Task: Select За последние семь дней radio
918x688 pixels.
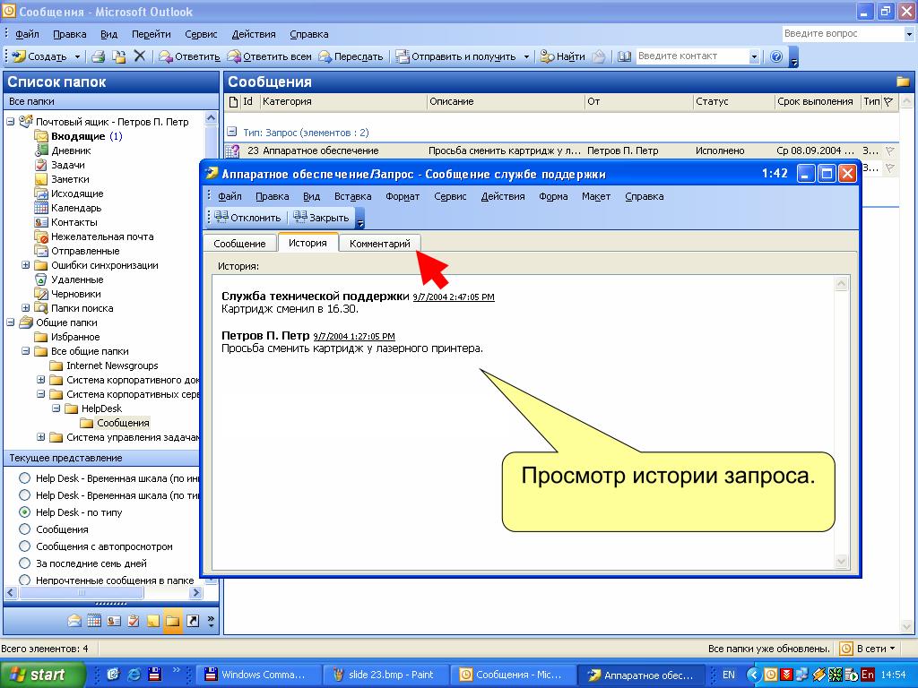Action: 24,563
